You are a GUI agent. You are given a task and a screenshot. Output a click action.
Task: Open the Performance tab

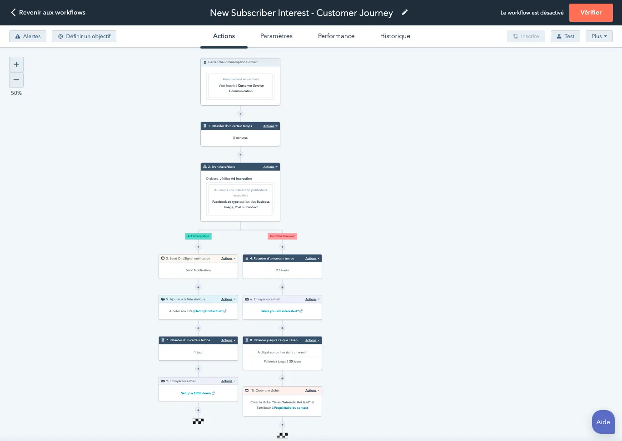click(x=336, y=36)
